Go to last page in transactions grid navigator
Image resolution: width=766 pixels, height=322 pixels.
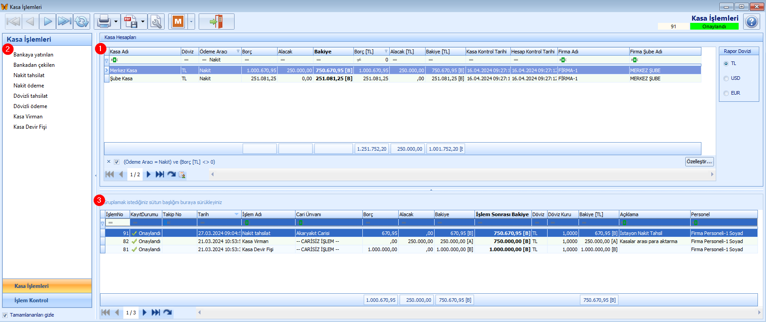pos(156,313)
